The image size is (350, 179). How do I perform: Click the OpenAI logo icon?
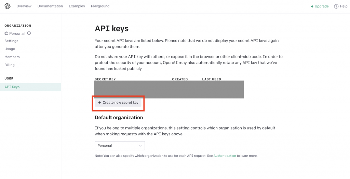[8, 6]
